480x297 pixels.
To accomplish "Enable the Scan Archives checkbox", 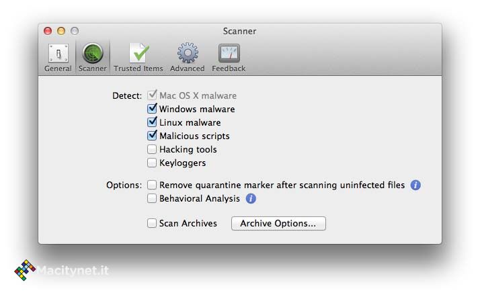I will [153, 223].
